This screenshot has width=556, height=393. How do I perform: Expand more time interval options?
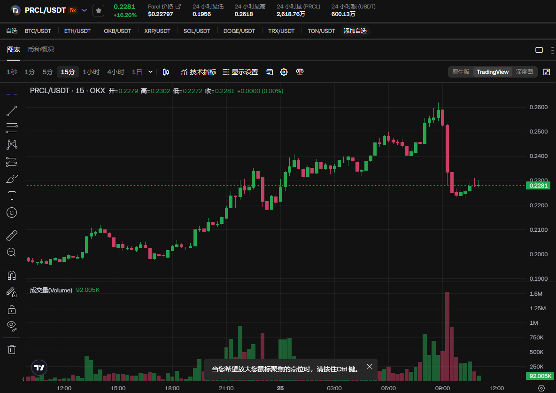tap(150, 72)
